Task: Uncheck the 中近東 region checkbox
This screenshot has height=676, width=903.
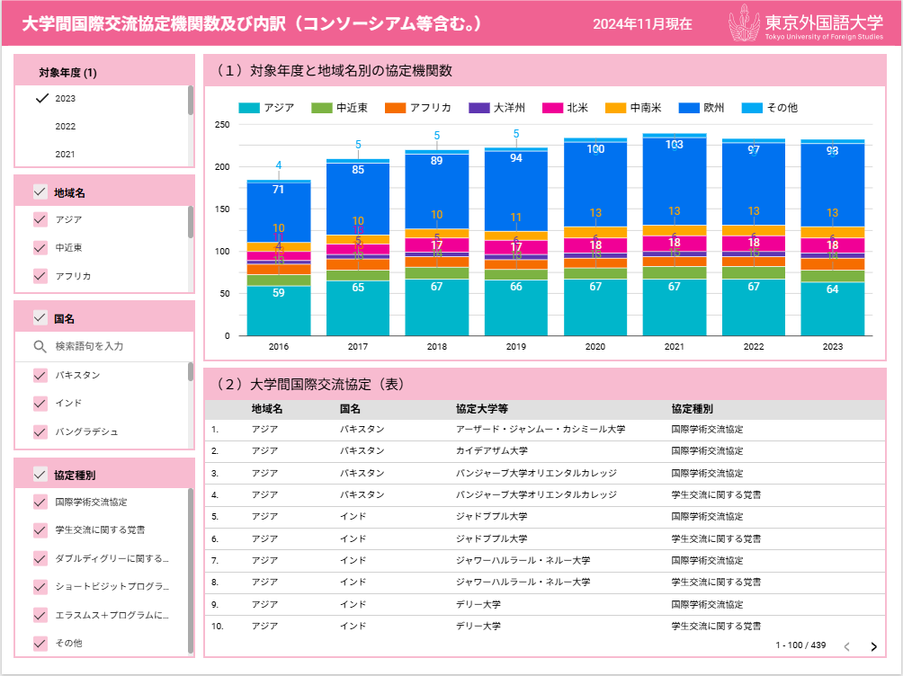Action: click(x=40, y=247)
